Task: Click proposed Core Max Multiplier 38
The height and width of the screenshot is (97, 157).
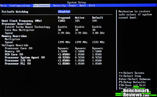Action: coord(59,30)
